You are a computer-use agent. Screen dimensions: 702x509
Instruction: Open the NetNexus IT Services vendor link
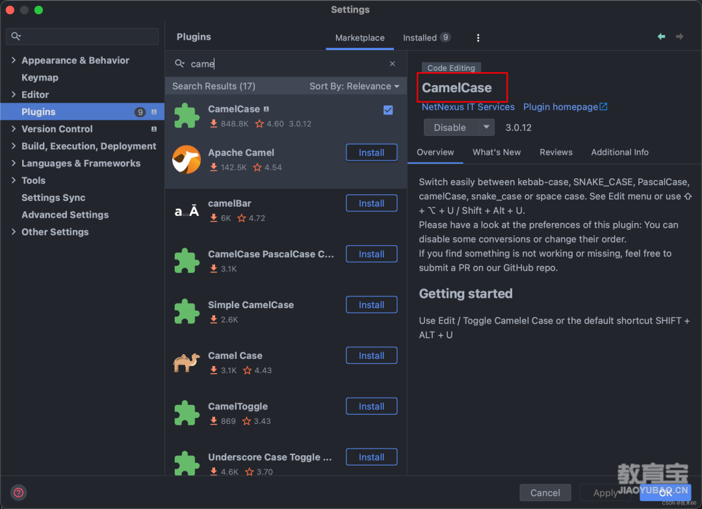pyautogui.click(x=468, y=107)
